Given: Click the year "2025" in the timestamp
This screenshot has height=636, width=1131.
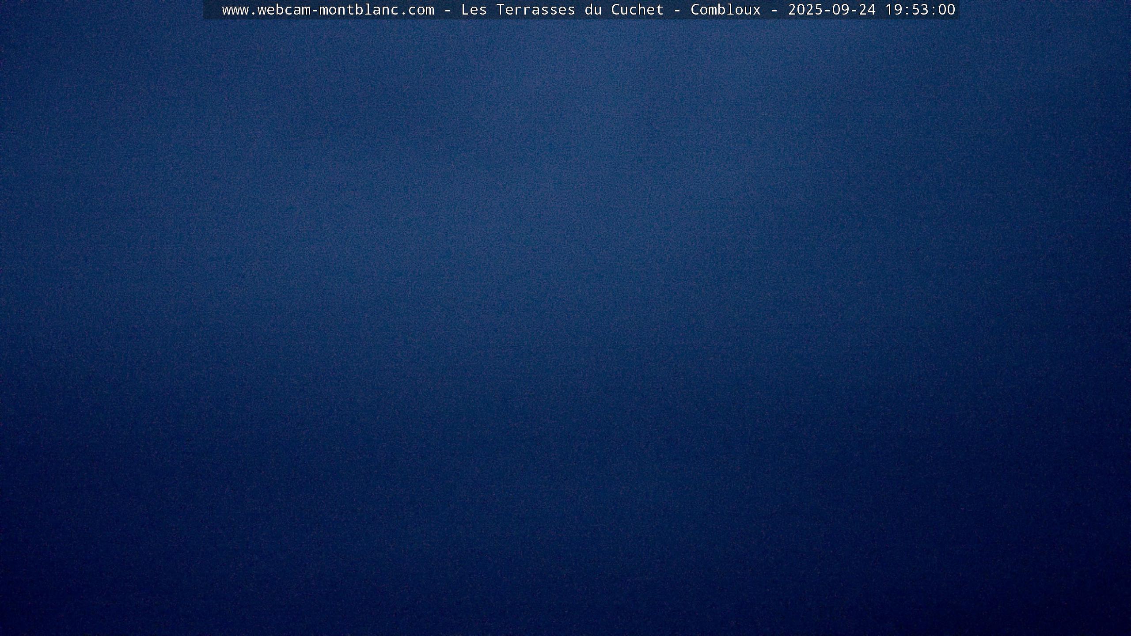Looking at the screenshot, I should click(x=805, y=10).
